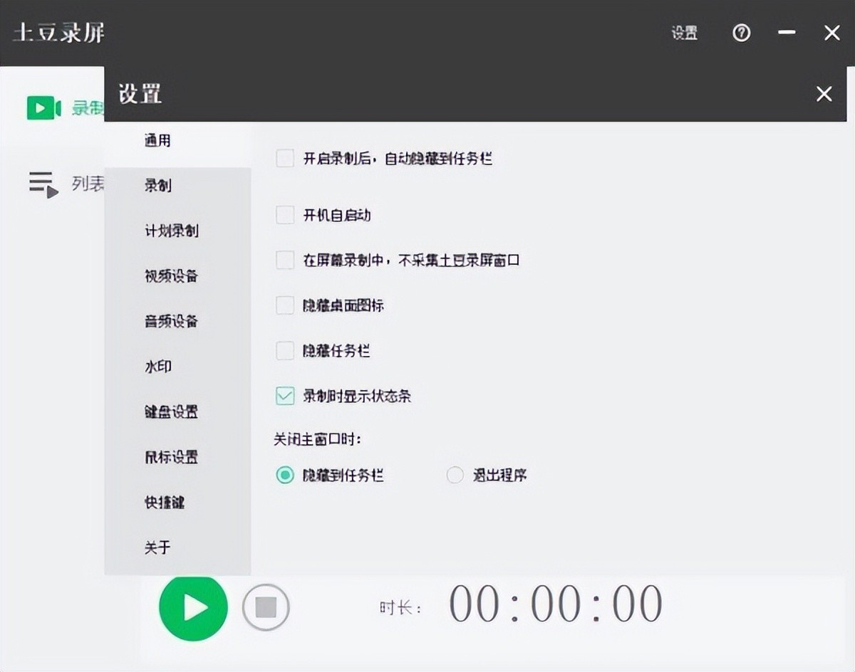Click the 列表 playlist icon
This screenshot has height=672, width=855.
pos(43,184)
